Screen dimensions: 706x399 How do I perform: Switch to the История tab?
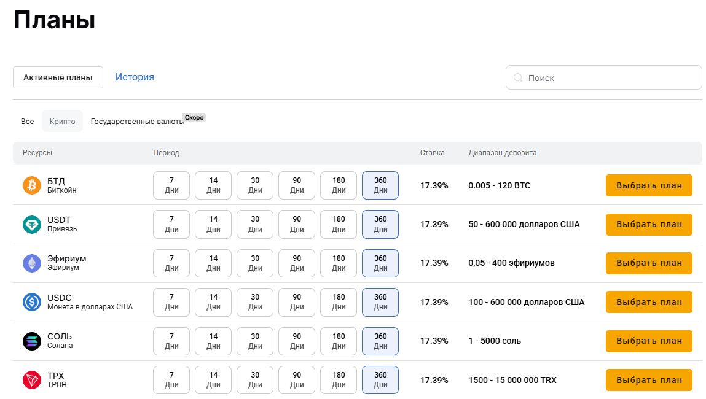coord(135,77)
